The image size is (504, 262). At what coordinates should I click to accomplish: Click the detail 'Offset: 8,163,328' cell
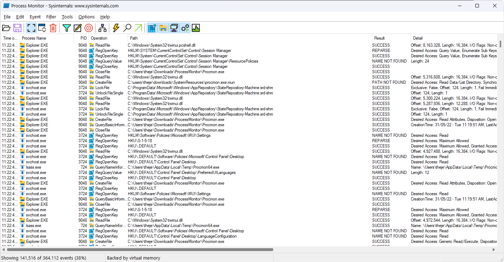pos(454,45)
